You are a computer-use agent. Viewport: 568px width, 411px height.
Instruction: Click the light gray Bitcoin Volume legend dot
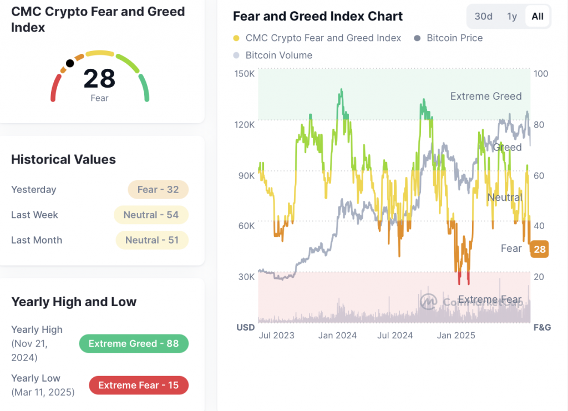[237, 55]
